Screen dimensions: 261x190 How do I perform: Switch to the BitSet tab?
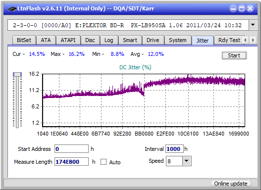(24, 40)
